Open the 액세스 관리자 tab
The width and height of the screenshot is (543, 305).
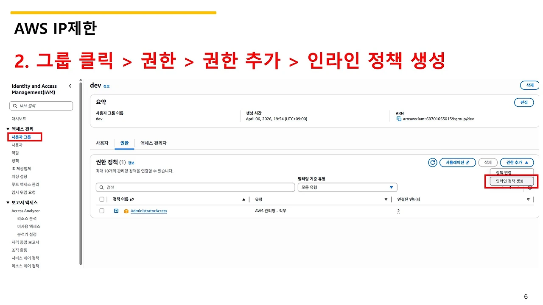[154, 143]
